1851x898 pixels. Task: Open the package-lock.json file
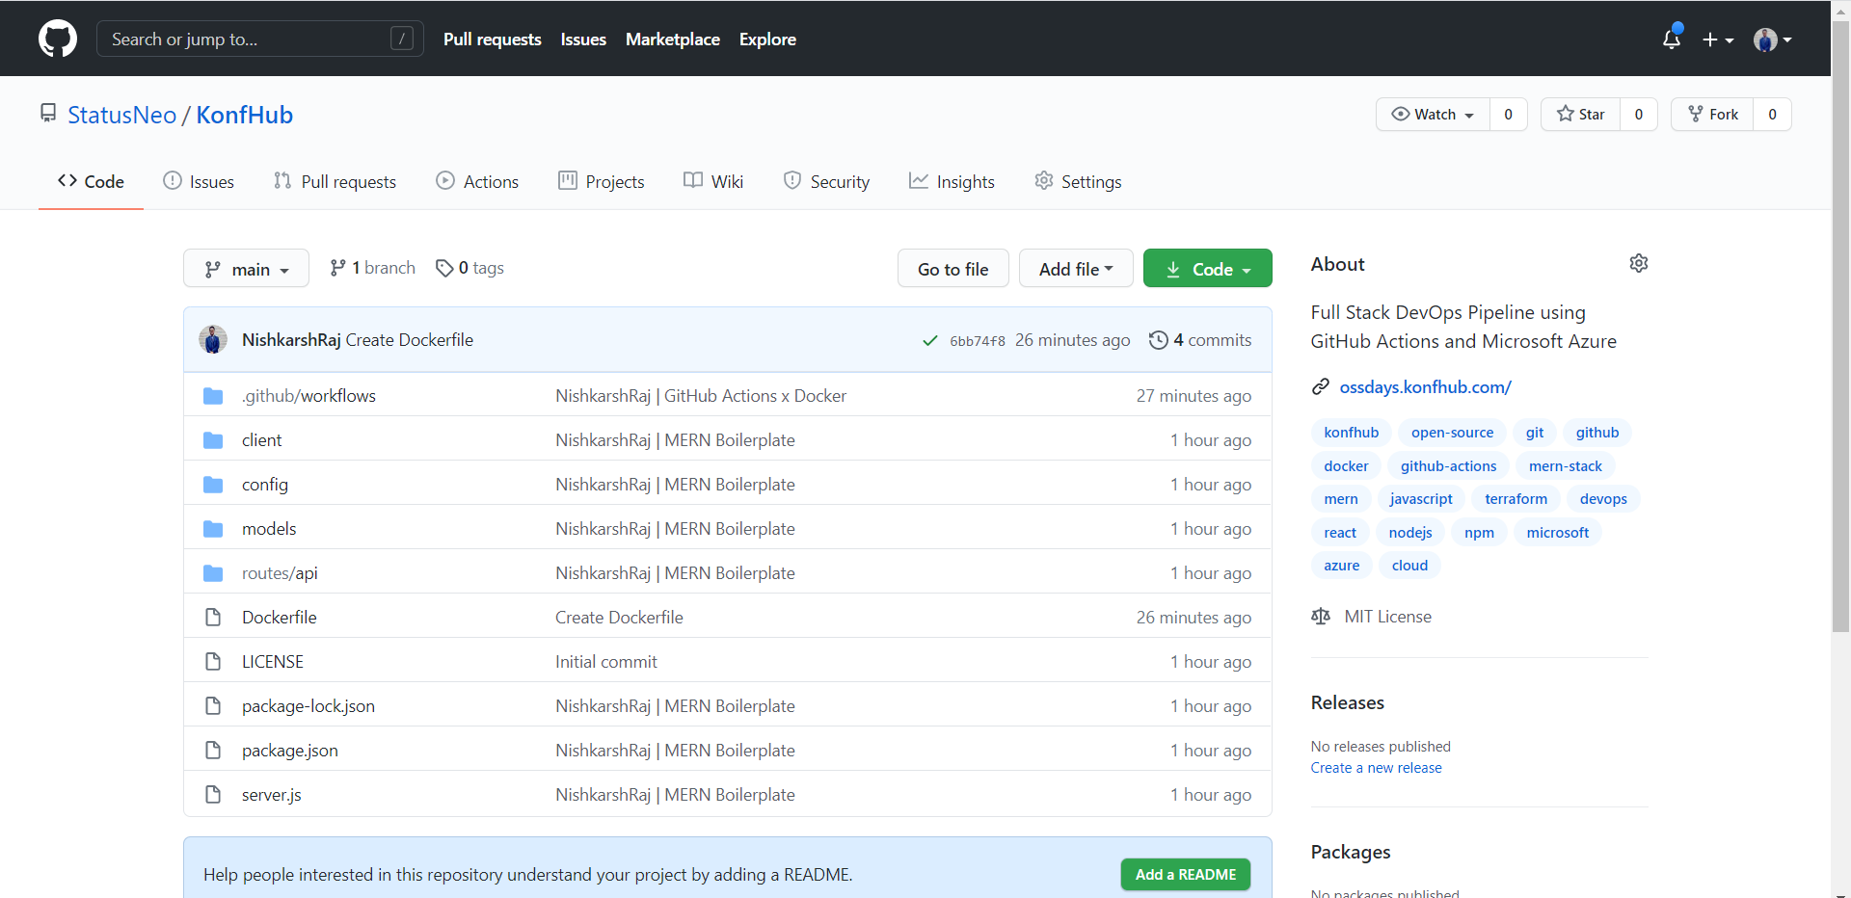pyautogui.click(x=308, y=705)
